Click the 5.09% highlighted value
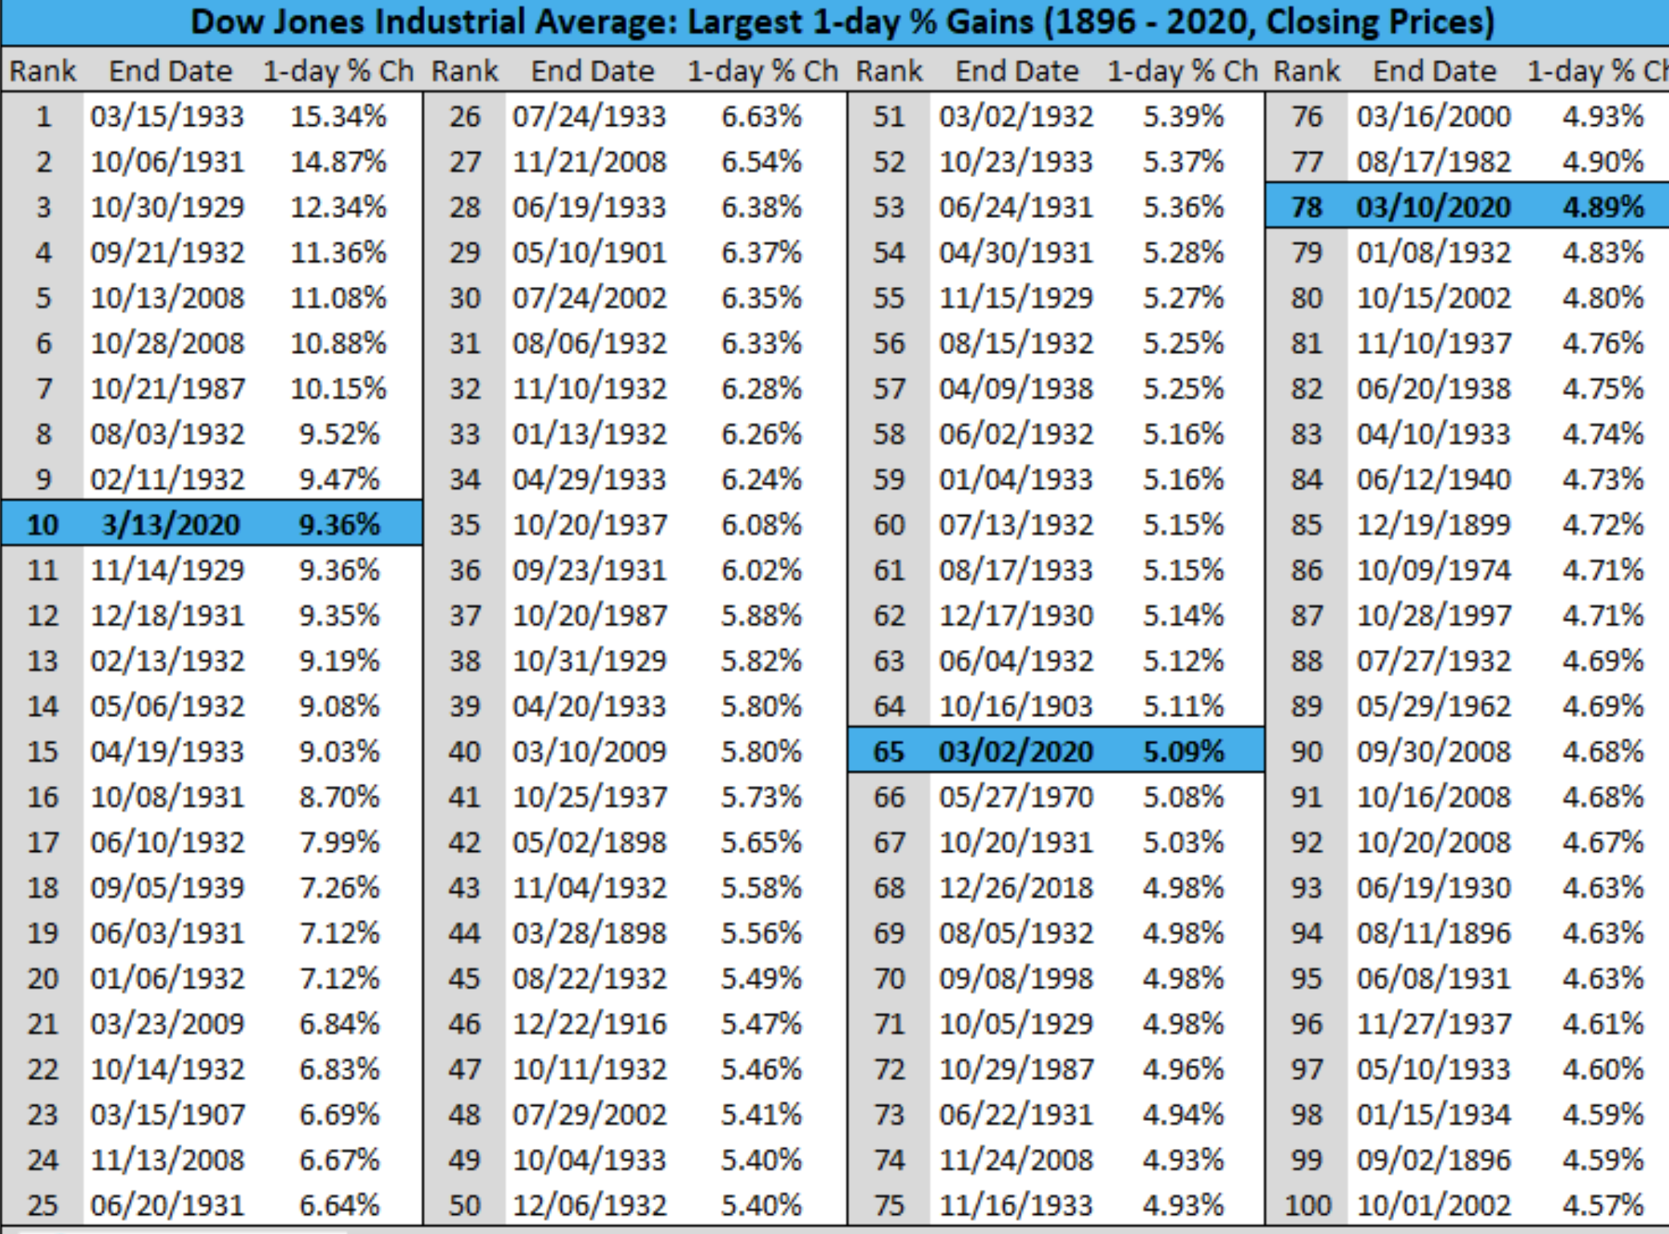This screenshot has height=1234, width=1669. [x=1183, y=752]
